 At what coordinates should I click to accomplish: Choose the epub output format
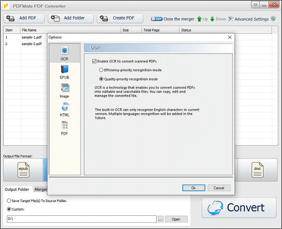(x=23, y=170)
